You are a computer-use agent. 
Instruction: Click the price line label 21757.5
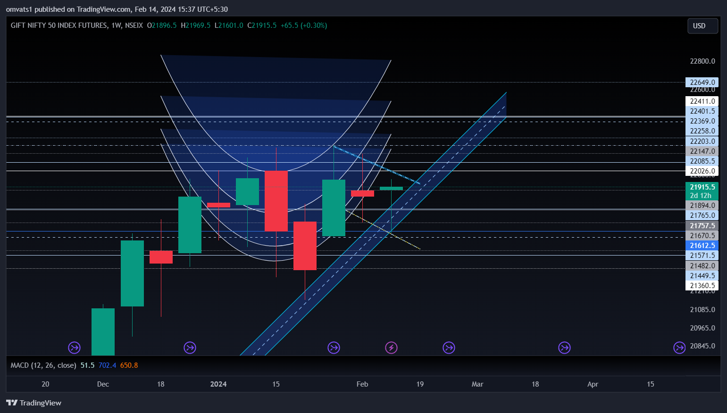[702, 226]
